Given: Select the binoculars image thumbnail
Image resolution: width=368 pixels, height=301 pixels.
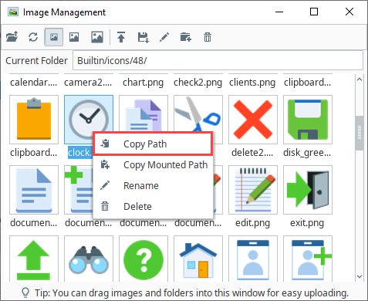Looking at the screenshot, I should [x=89, y=259].
